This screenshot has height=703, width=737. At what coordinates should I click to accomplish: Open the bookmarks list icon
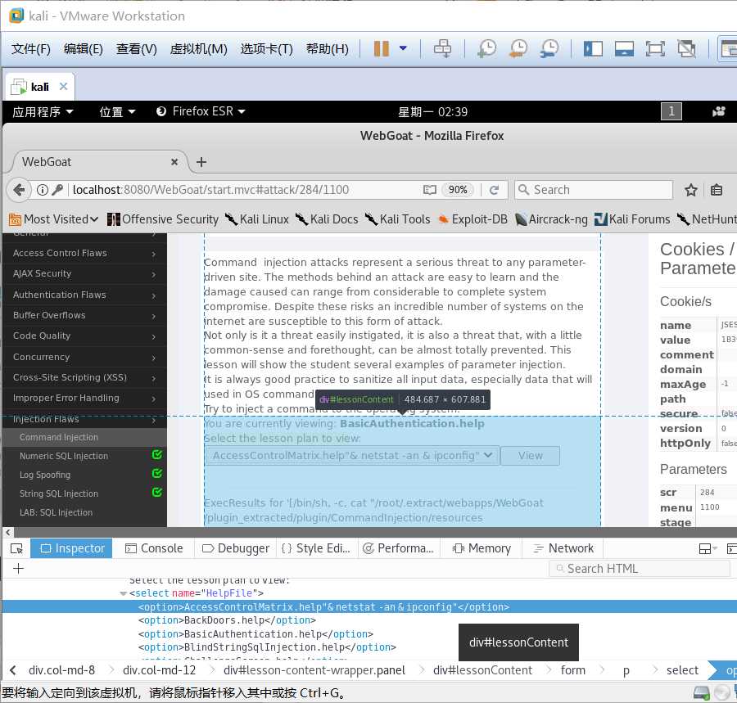(717, 190)
